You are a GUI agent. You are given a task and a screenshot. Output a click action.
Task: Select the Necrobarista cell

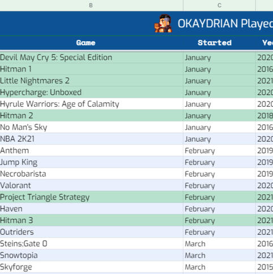click(x=91, y=174)
